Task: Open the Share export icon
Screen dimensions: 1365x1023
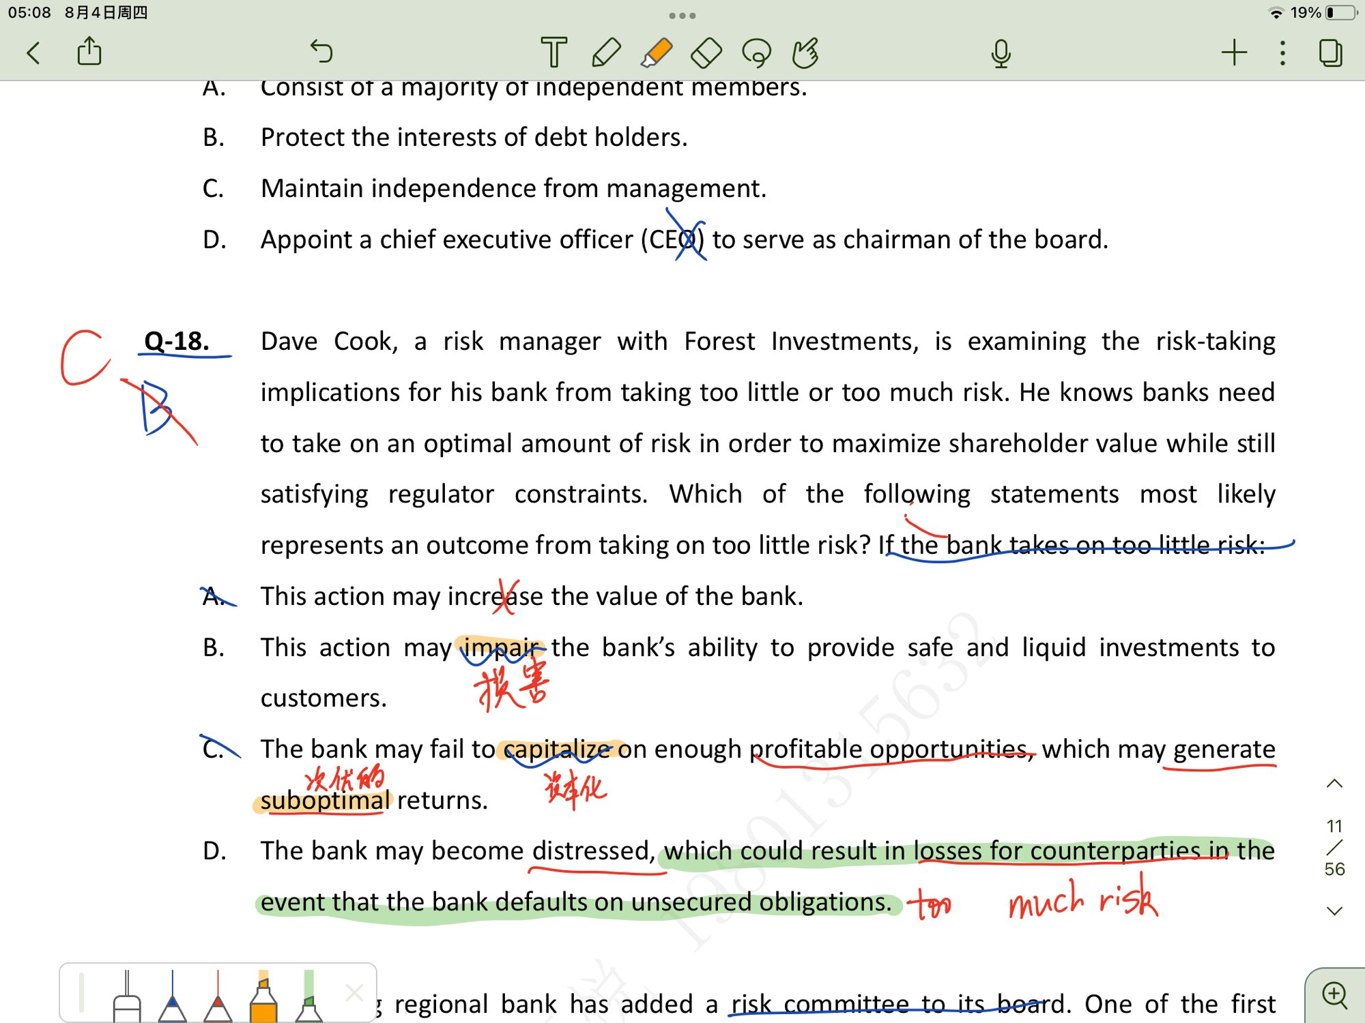Action: pyautogui.click(x=89, y=51)
